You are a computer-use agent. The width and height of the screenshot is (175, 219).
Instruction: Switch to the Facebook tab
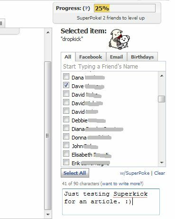(91, 57)
